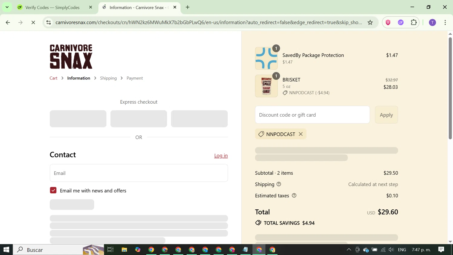
Task: Open the SavedBy Package Protection thumbnail
Action: 266,58
